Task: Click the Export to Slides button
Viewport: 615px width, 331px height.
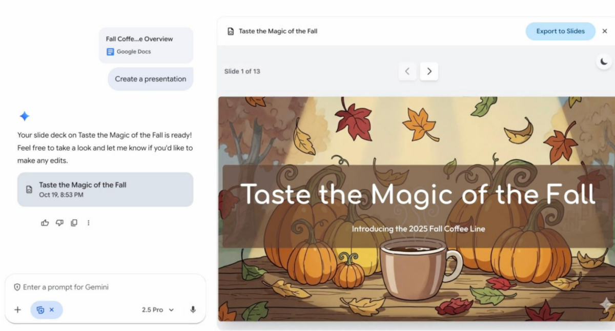Action: point(560,31)
